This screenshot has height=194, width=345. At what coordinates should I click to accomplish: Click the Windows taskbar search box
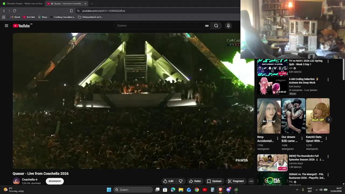pyautogui.click(x=133, y=190)
